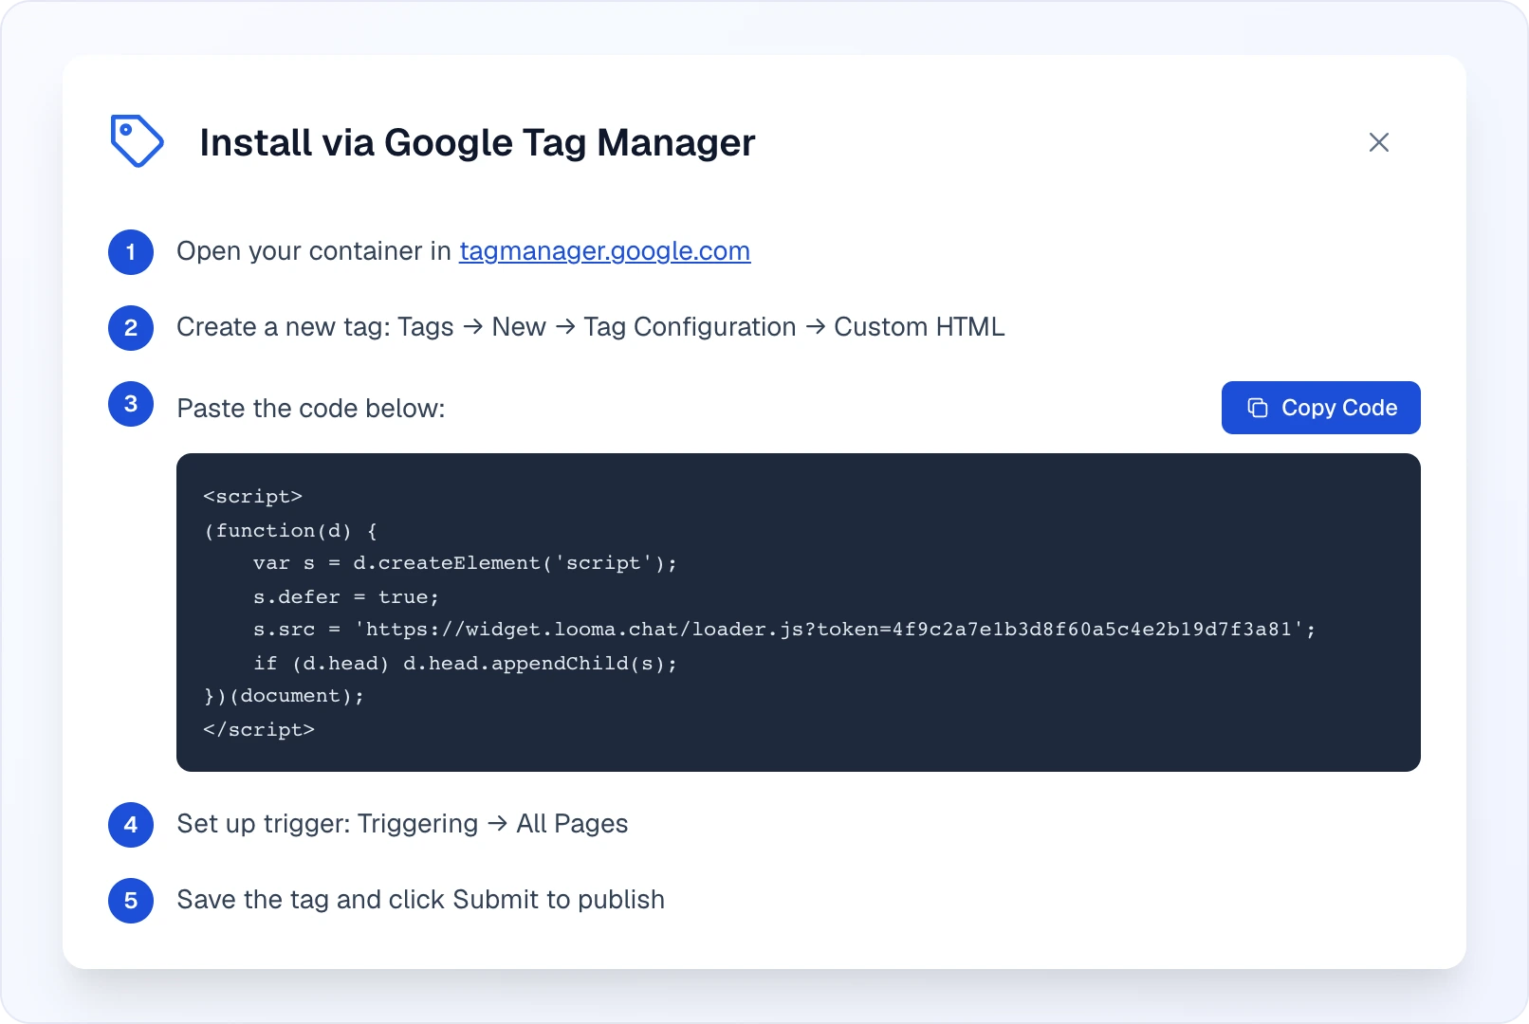
Task: Click the 's.defer = true;' code line
Action: (345, 597)
